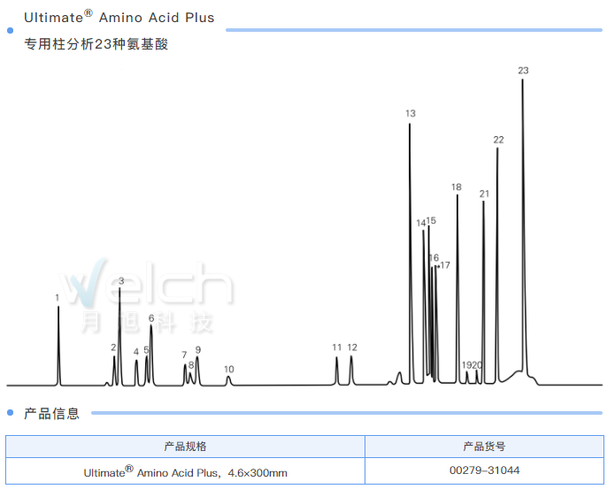The height and width of the screenshot is (489, 607).
Task: Click peak label 21
Action: point(484,193)
